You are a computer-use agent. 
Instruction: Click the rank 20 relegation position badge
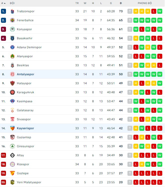pos(3,182)
